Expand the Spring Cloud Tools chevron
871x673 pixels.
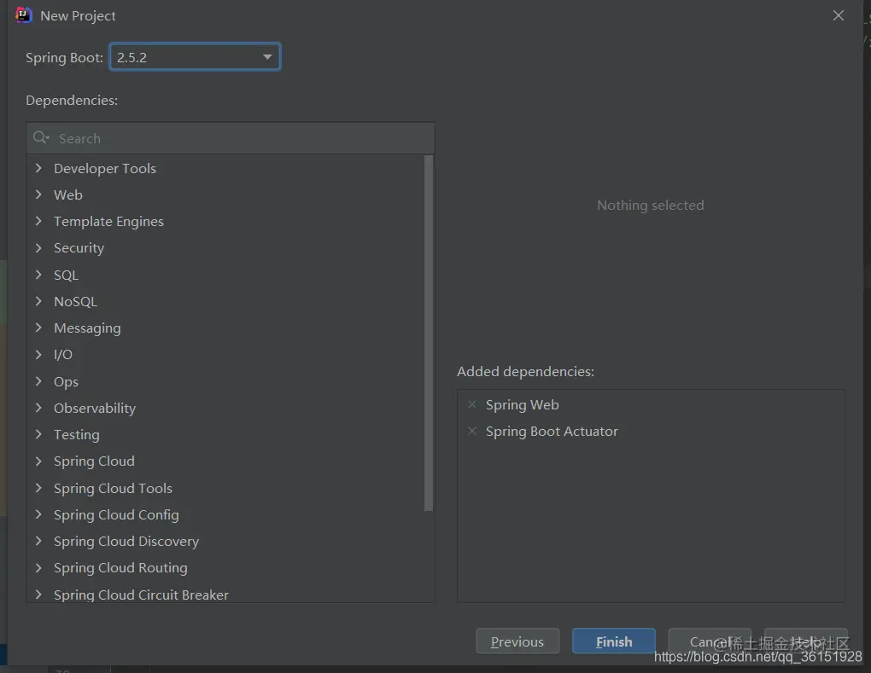coord(38,488)
